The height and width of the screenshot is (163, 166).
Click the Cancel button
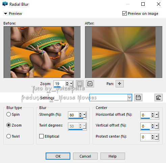85,156
